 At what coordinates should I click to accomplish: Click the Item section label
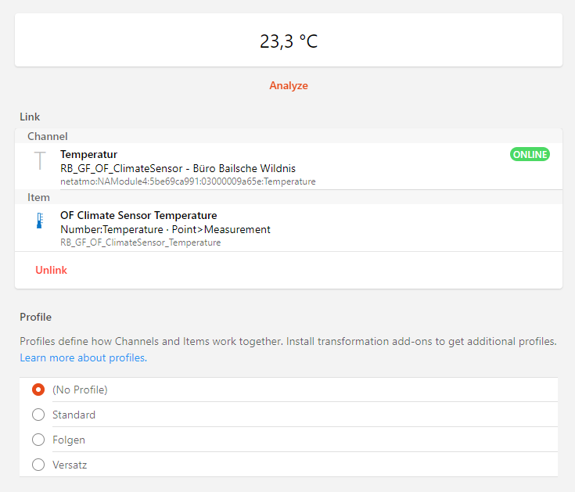(x=38, y=197)
